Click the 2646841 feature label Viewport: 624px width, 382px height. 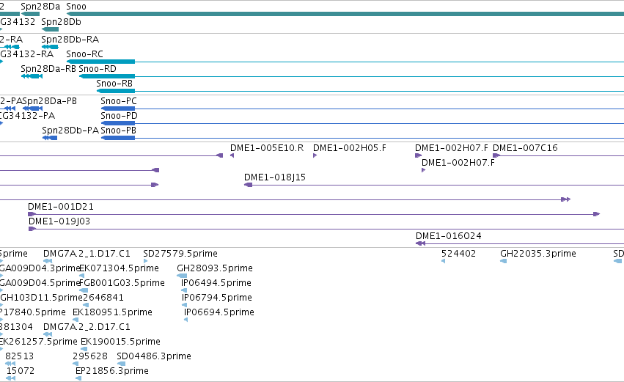103,298
